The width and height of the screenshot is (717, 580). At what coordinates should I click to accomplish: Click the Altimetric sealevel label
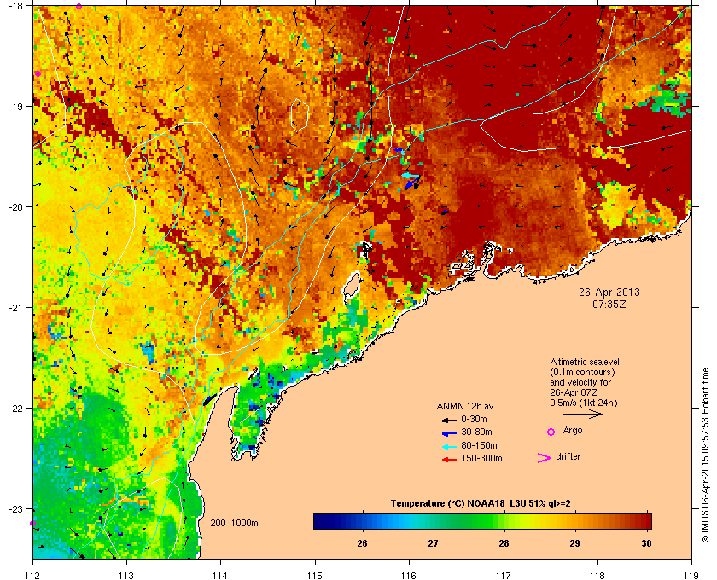pyautogui.click(x=585, y=362)
